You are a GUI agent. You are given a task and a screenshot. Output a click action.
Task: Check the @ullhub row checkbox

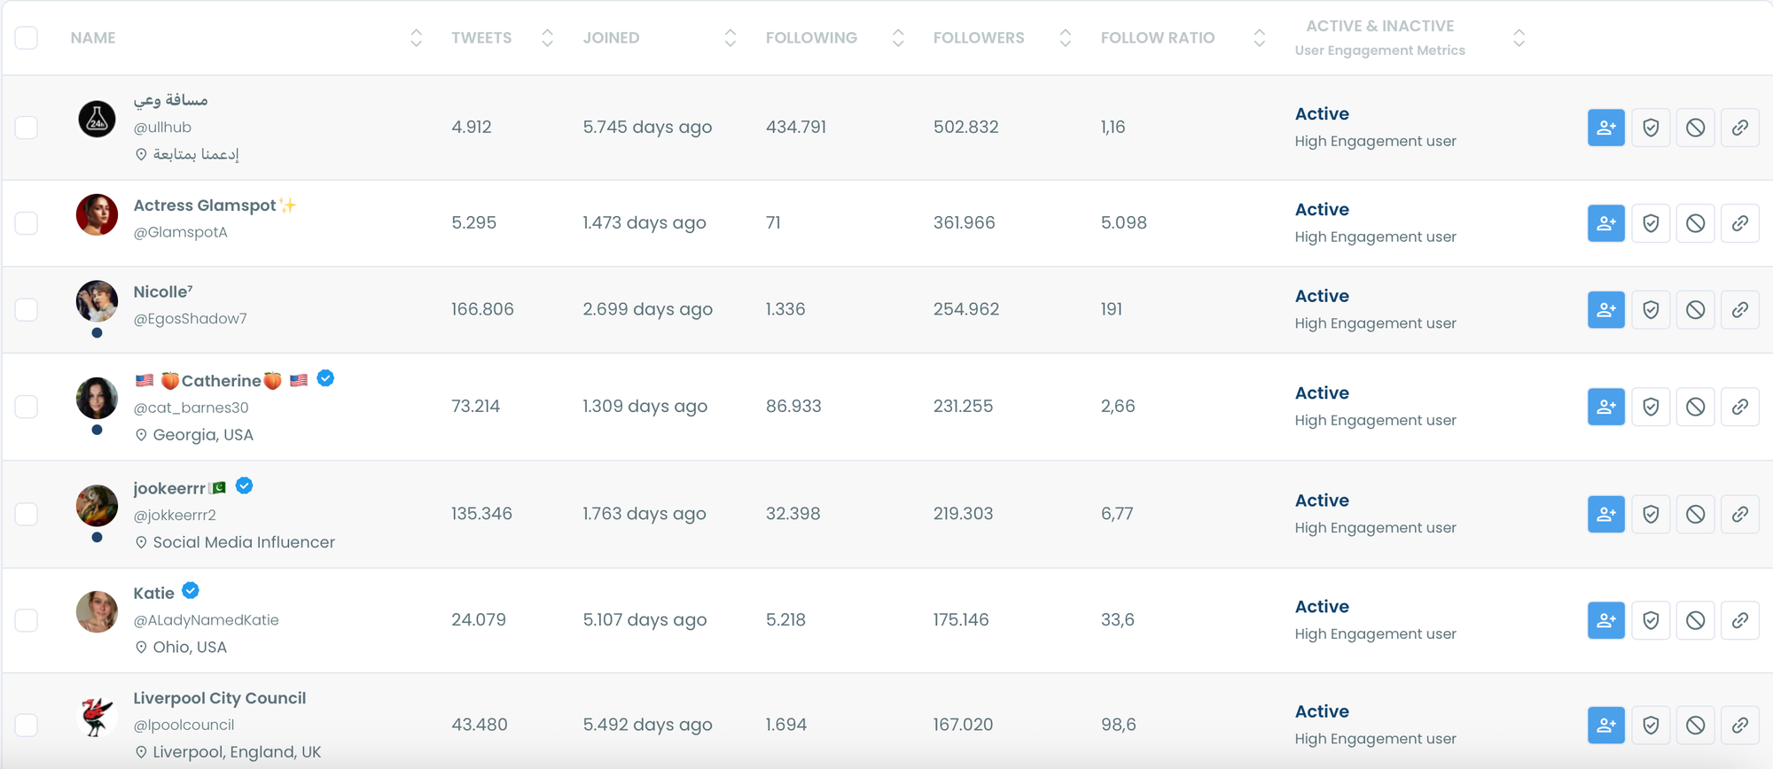(x=27, y=128)
